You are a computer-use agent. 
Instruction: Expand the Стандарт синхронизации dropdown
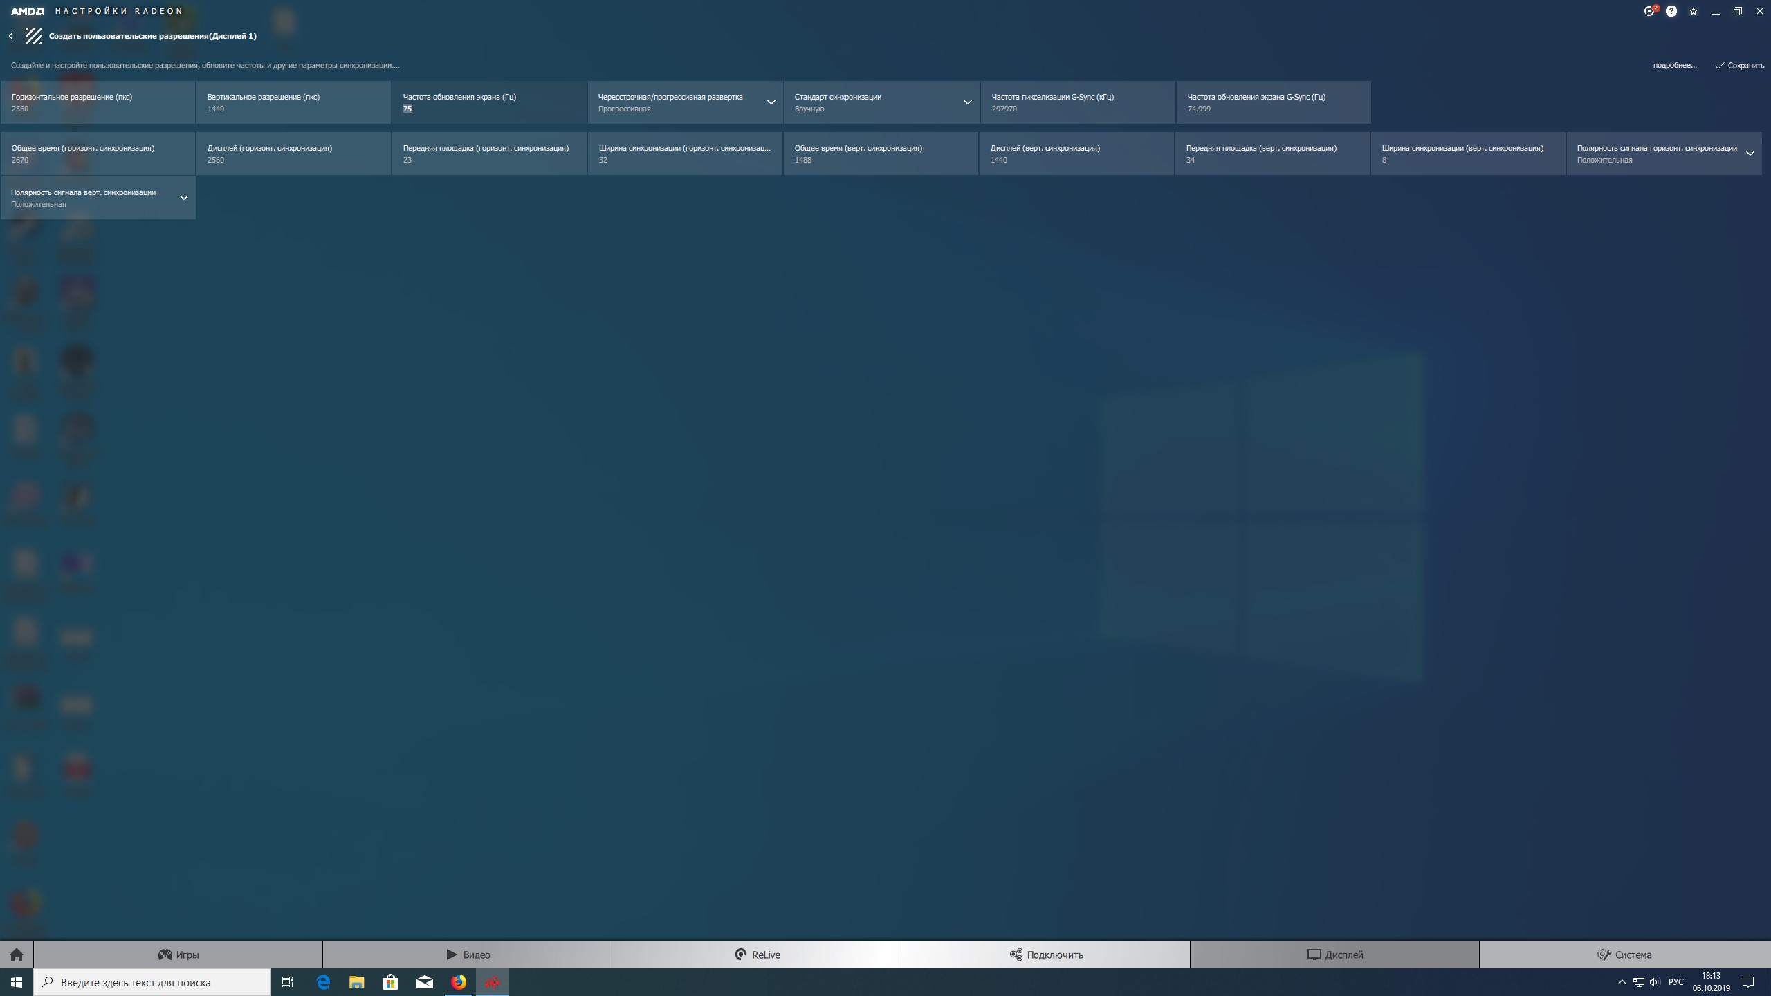click(967, 102)
